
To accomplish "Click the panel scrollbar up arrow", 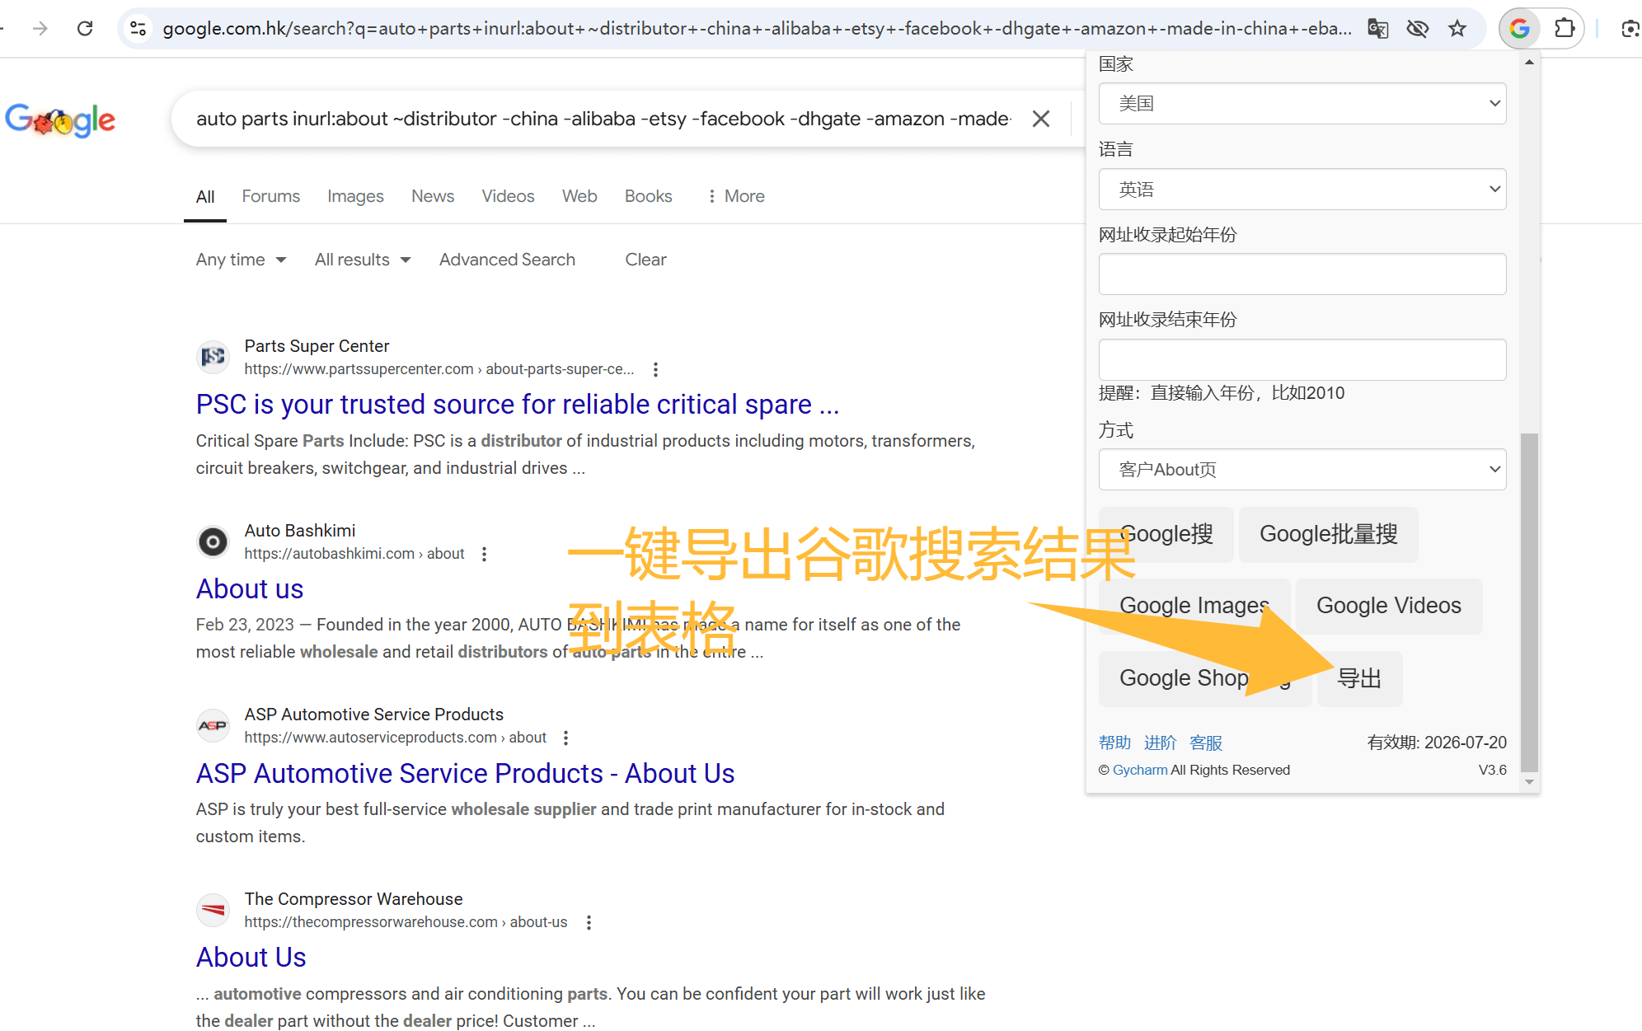I will pyautogui.click(x=1529, y=63).
